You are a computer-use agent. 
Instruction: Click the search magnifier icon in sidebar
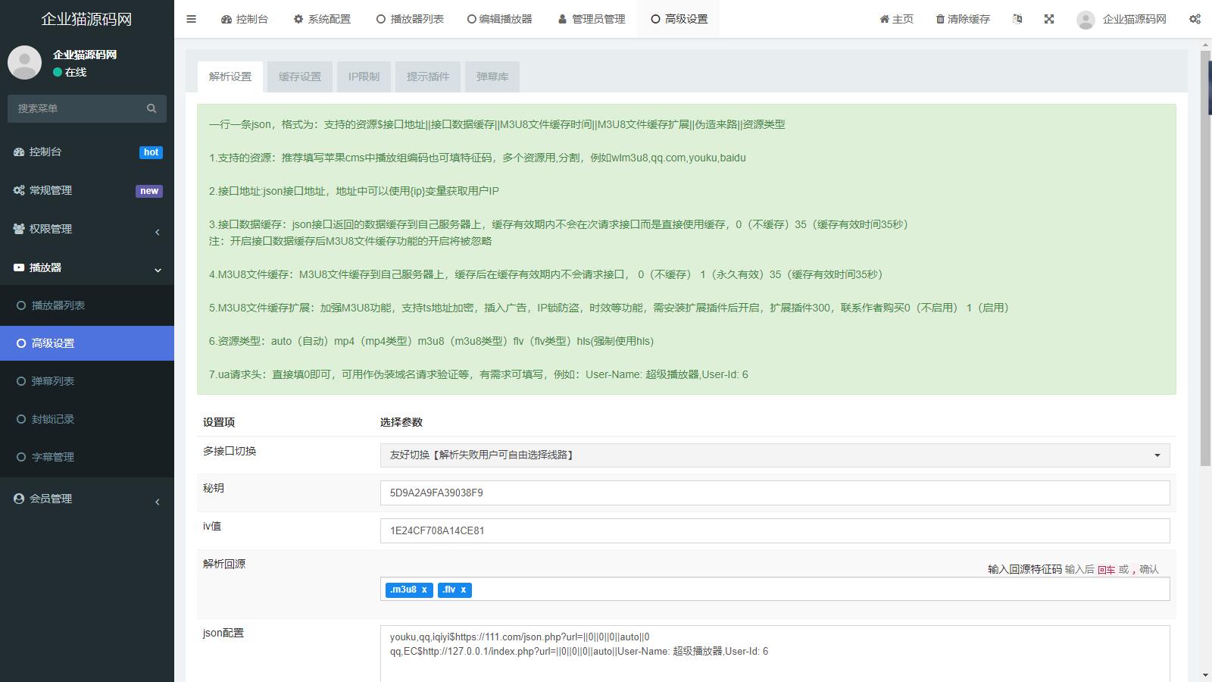[x=151, y=108]
